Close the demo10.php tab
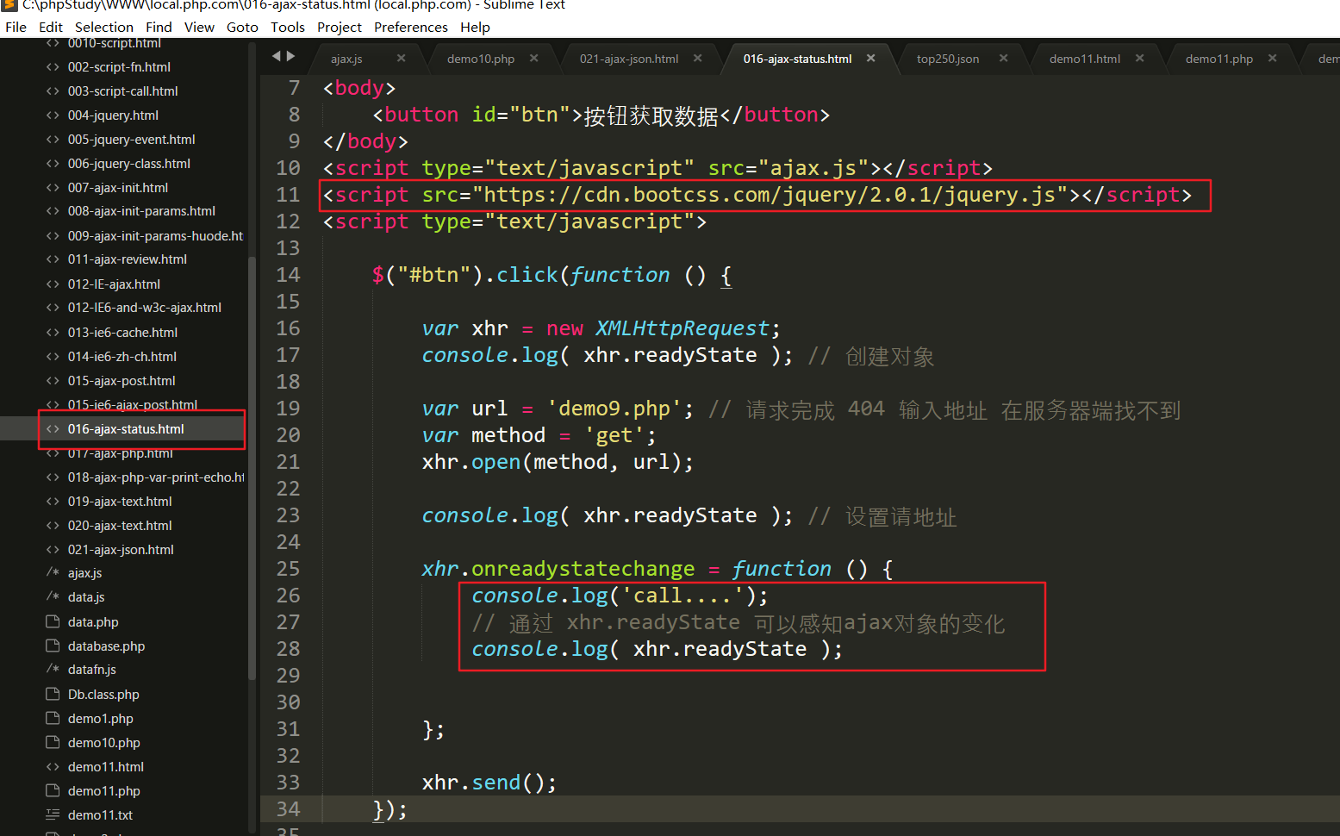Image resolution: width=1340 pixels, height=836 pixels. pyautogui.click(x=534, y=59)
